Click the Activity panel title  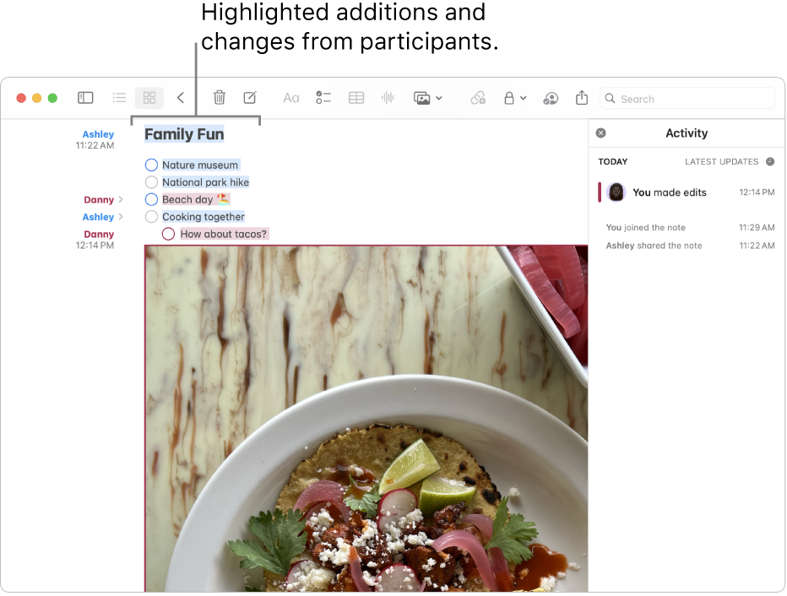687,133
